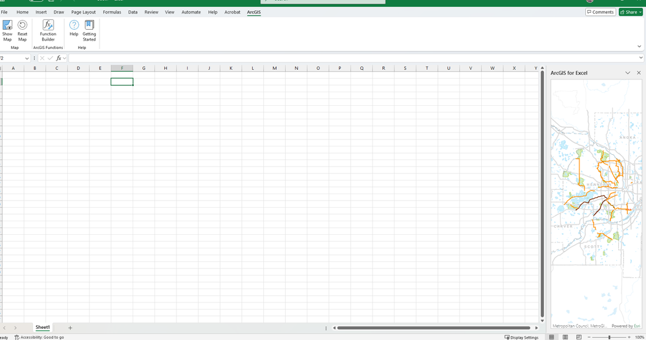Open the Comments pane
This screenshot has height=340, width=646.
coord(600,12)
